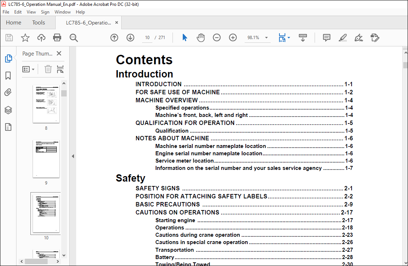Image resolution: width=408 pixels, height=266 pixels.
Task: Expand the page display options arrow
Action: point(289,38)
